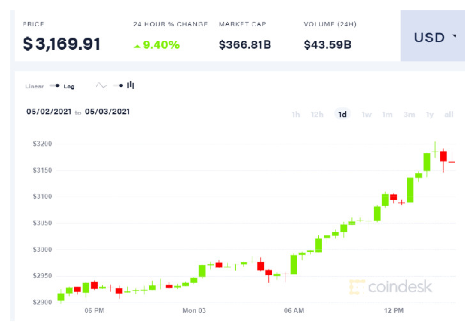476x330 pixels.
Task: Click the end date 05/03/2021
Action: pos(107,111)
